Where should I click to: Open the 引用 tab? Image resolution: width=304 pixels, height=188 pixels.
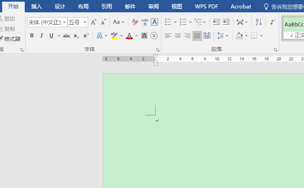[x=107, y=7]
